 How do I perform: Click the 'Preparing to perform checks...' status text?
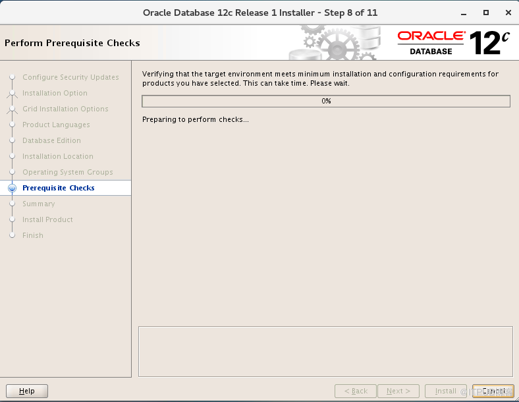[196, 119]
